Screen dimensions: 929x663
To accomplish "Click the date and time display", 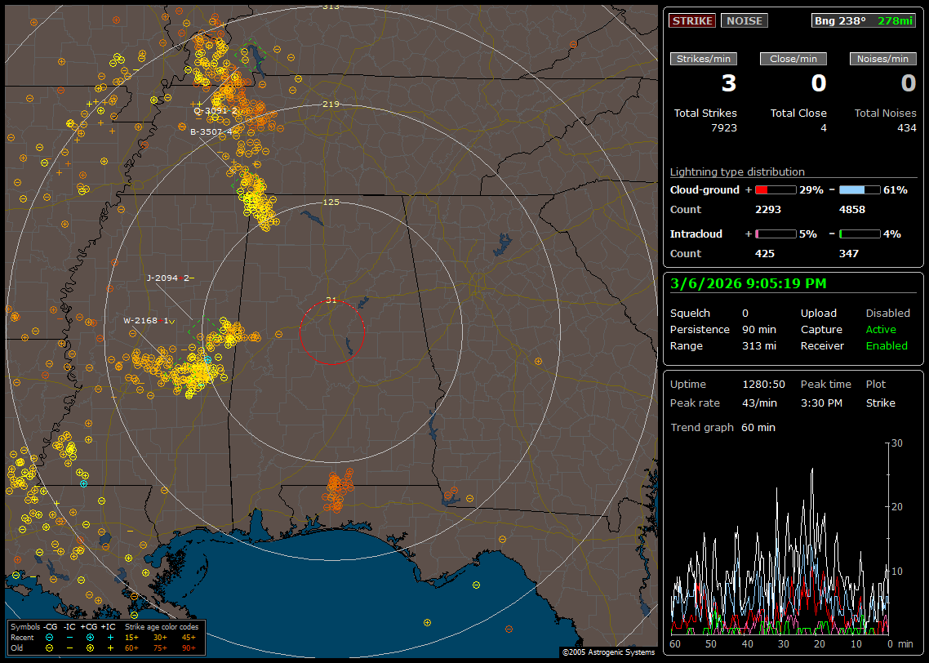I will point(748,284).
